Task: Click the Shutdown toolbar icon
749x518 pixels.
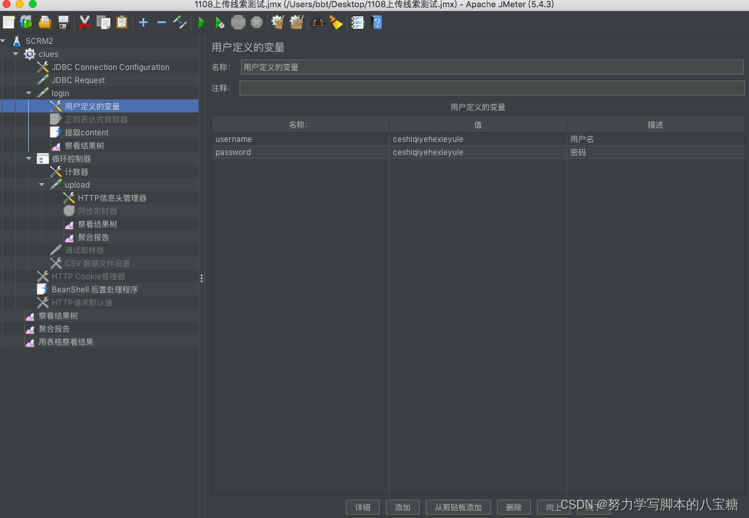Action: pos(257,22)
